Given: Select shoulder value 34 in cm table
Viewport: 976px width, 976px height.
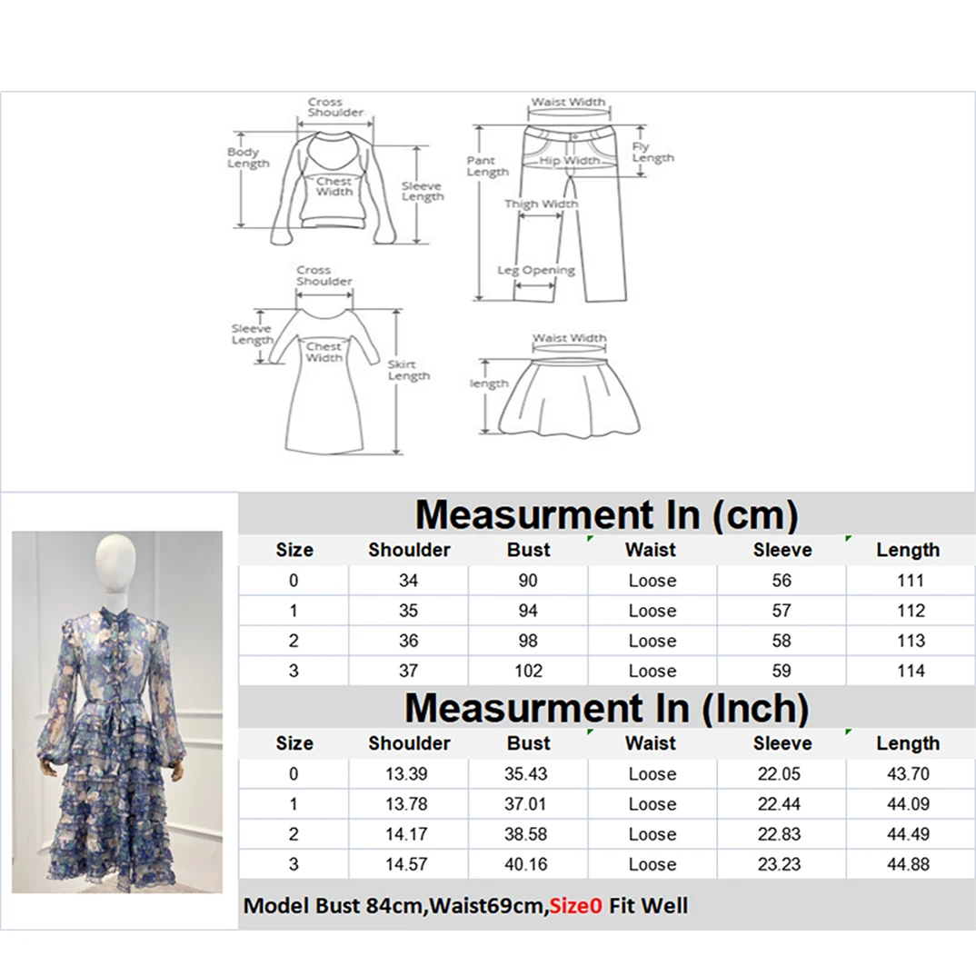Looking at the screenshot, I should (x=408, y=581).
